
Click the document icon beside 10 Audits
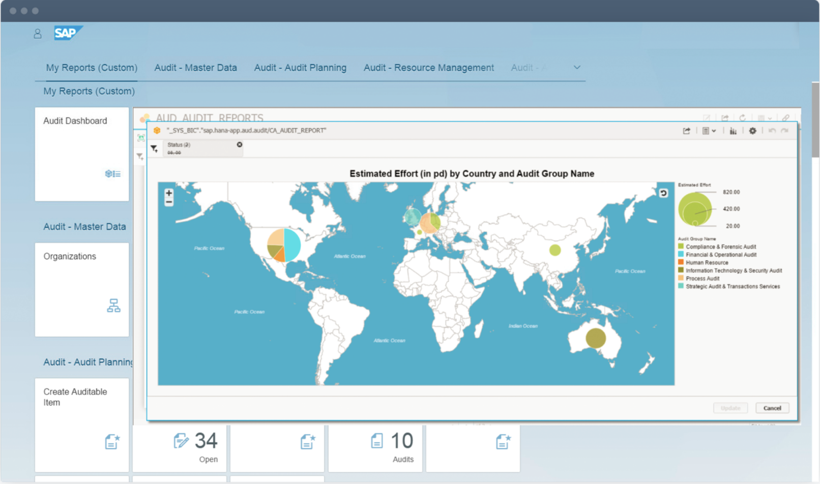tap(377, 440)
